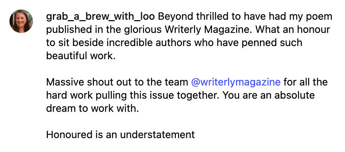Click the text "dream to work with."
Screen dimensions: 345x152
92,108
